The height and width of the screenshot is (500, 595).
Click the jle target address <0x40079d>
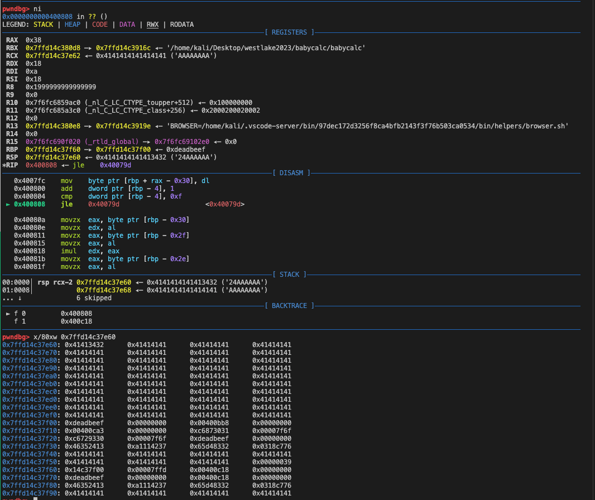pyautogui.click(x=225, y=204)
